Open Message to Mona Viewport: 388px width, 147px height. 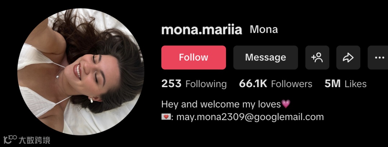coord(265,57)
